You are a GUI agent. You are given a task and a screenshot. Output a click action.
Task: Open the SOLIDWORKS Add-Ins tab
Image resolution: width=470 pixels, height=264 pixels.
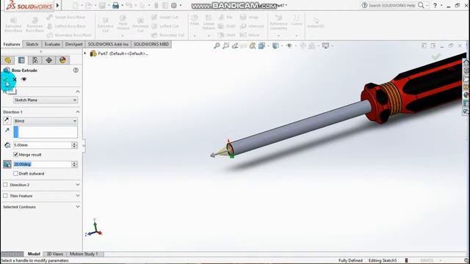point(108,44)
